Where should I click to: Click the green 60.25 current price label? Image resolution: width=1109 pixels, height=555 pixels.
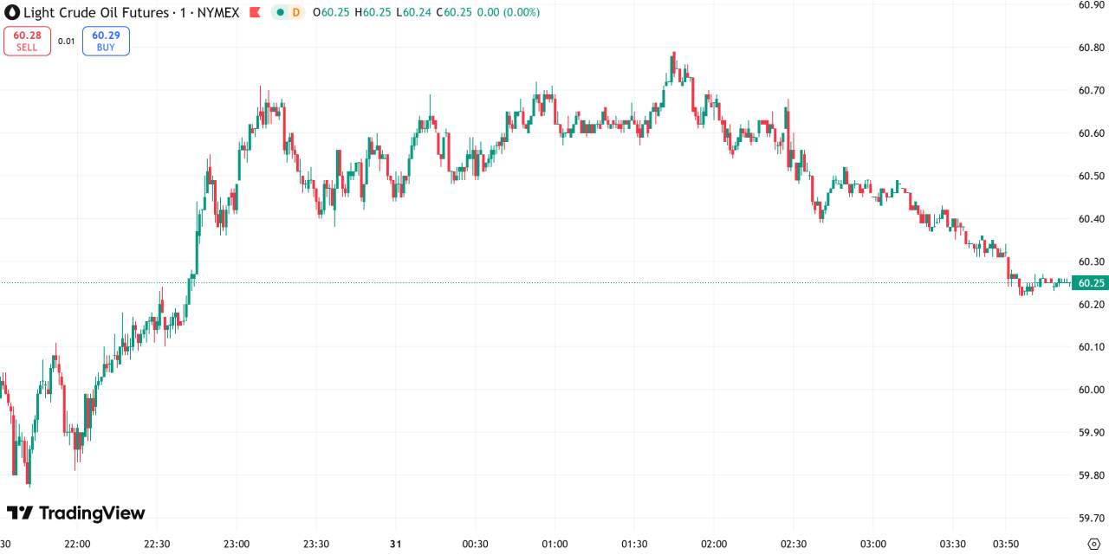tap(1090, 283)
